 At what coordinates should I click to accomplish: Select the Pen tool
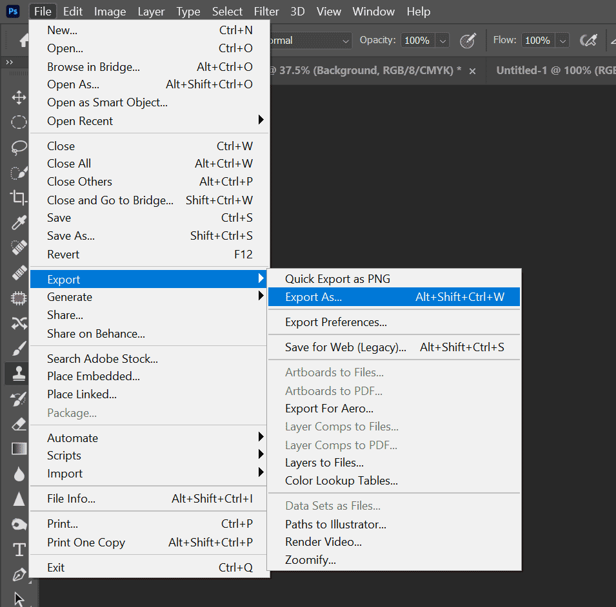click(18, 573)
